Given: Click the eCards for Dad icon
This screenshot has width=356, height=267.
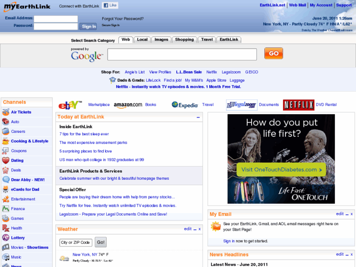Looking at the screenshot, I should click(6, 189).
